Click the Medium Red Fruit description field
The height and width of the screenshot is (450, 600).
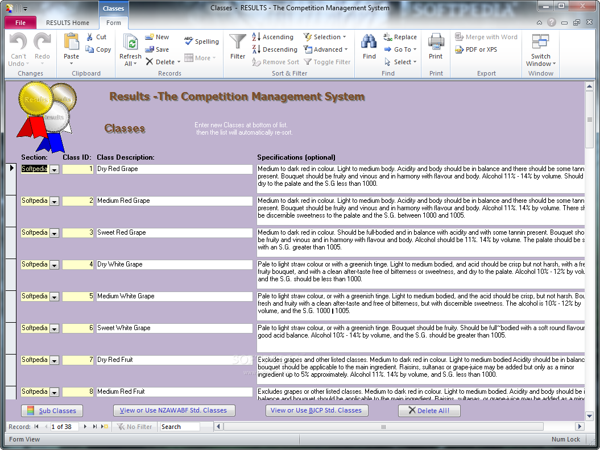[x=175, y=392]
